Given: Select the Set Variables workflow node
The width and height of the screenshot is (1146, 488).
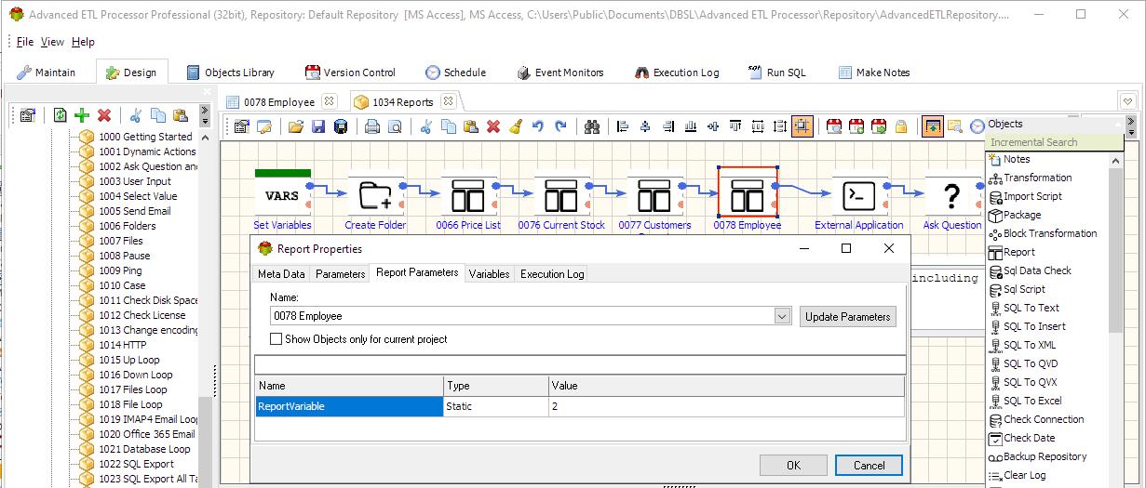Looking at the screenshot, I should 282,196.
